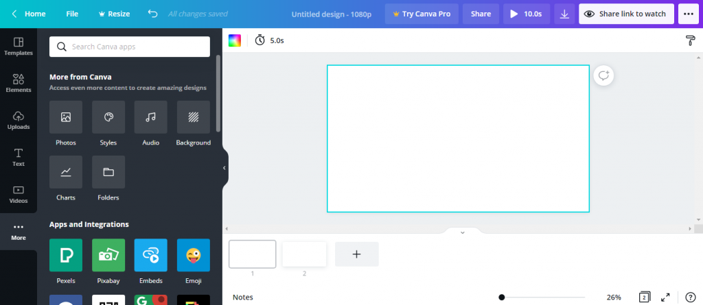
Task: Open the Photos app tile
Action: 66,117
